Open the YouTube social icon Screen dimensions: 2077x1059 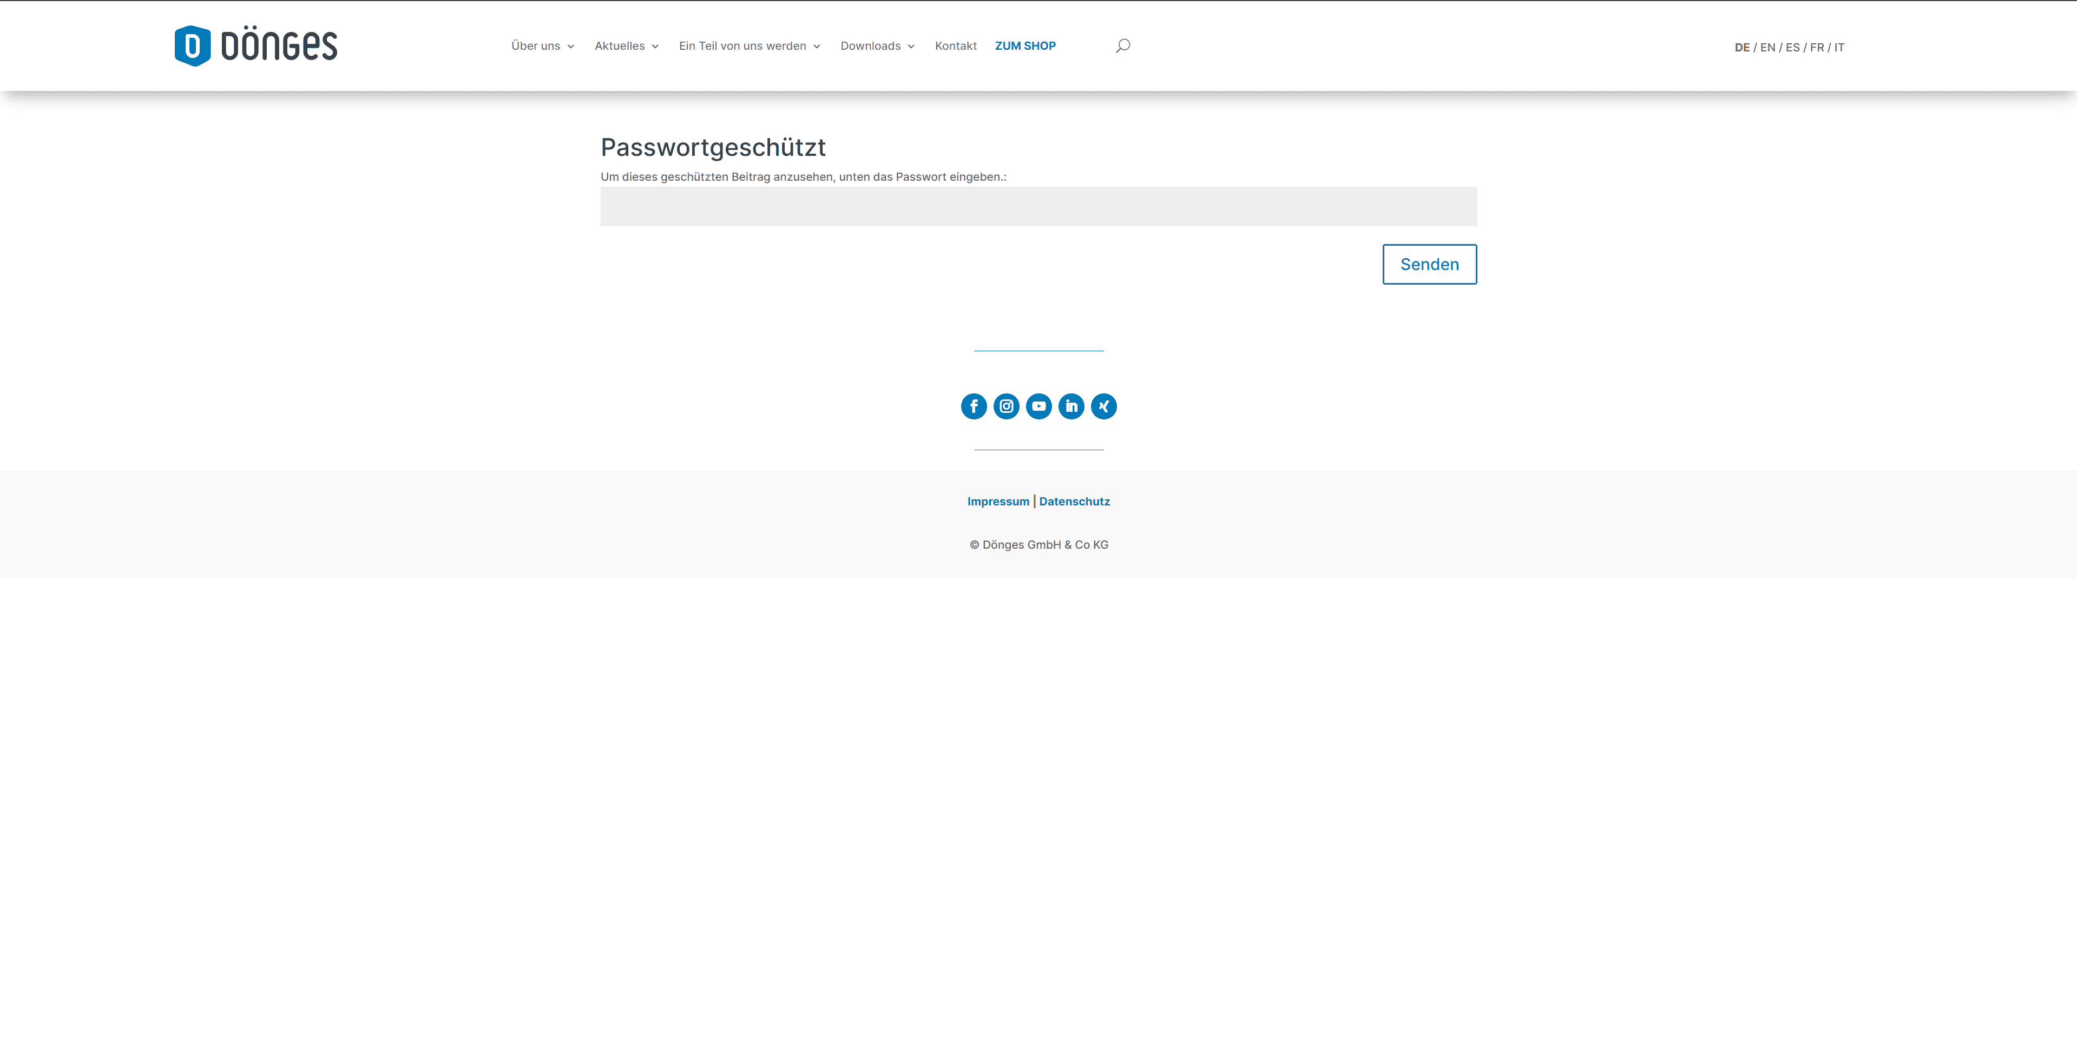pyautogui.click(x=1038, y=406)
